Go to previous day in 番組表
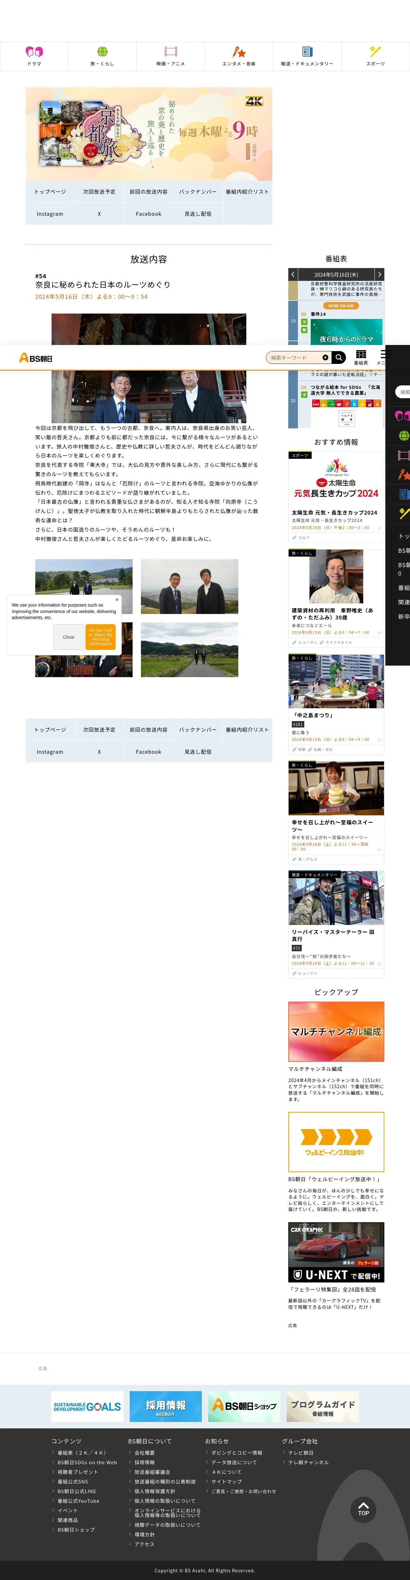The image size is (410, 1580). point(293,275)
